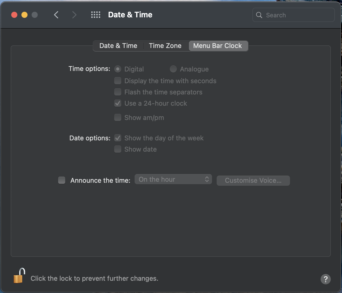The image size is (342, 293).
Task: Enable Announce the time checkbox
Action: tap(62, 180)
